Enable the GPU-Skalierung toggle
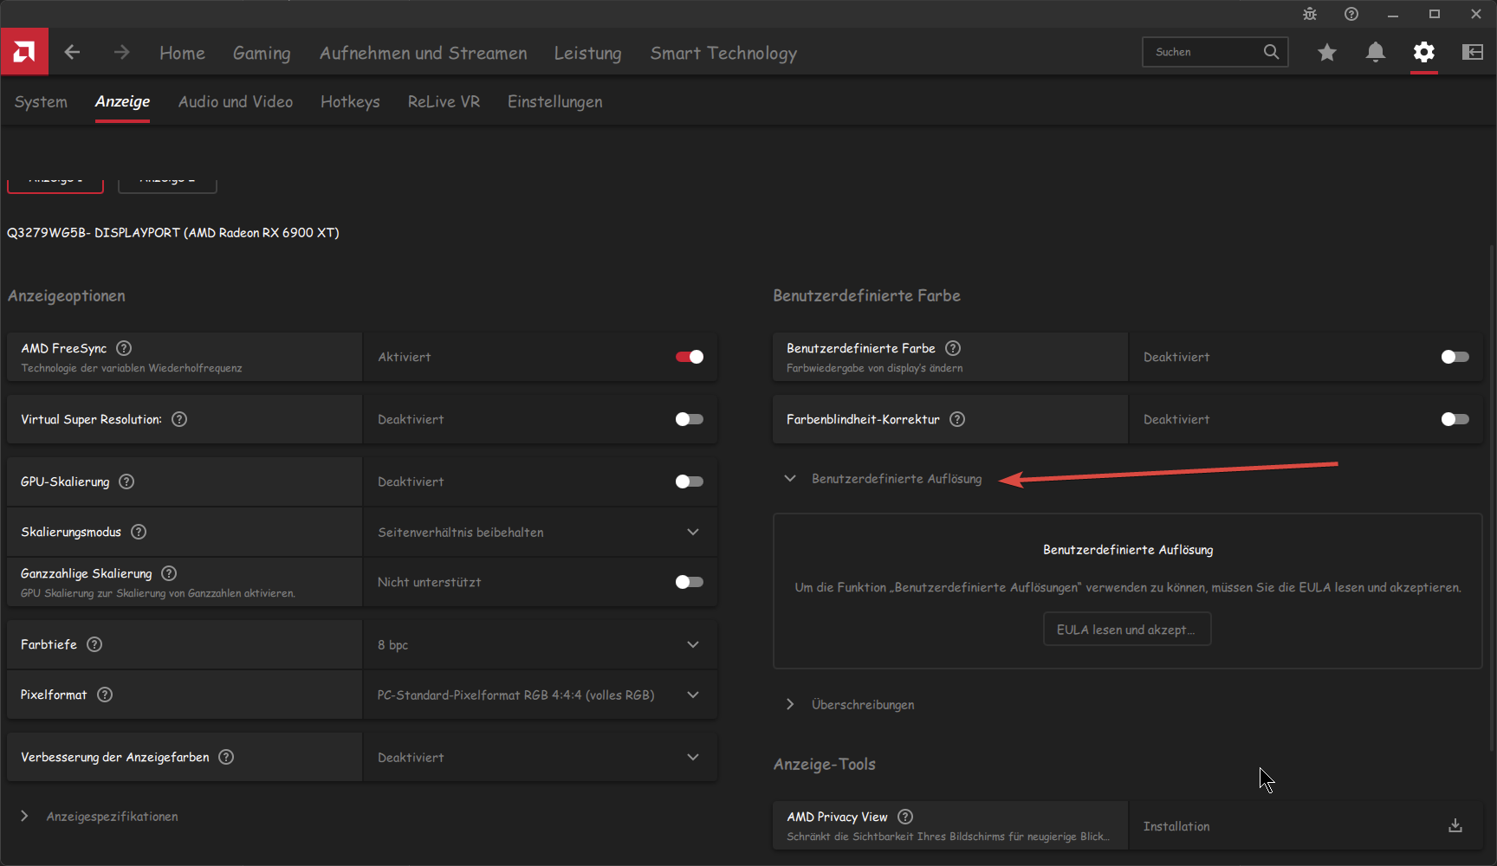 click(x=690, y=481)
